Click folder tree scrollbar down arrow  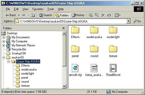coord(64,86)
